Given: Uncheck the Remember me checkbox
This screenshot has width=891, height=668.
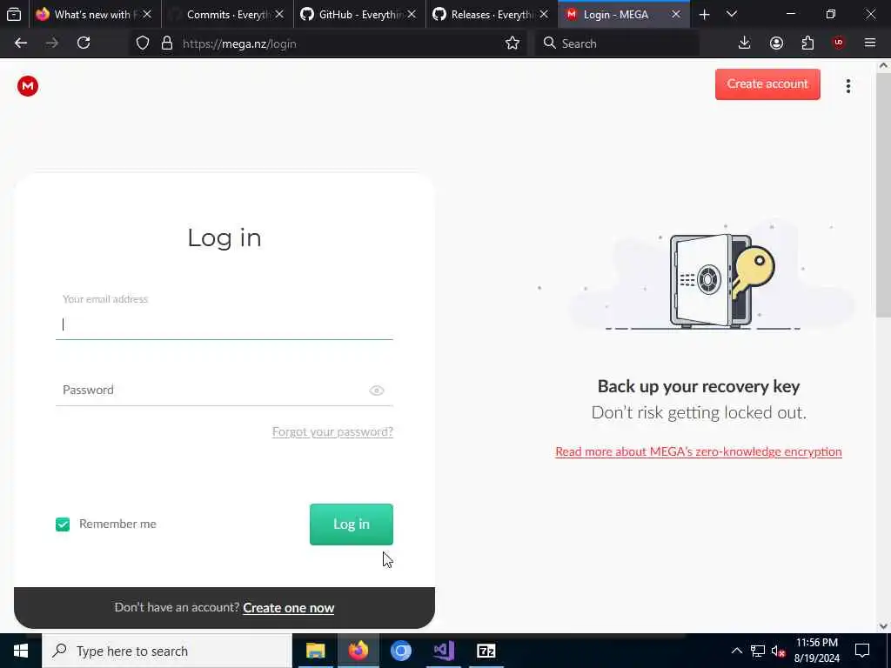Looking at the screenshot, I should pyautogui.click(x=63, y=524).
